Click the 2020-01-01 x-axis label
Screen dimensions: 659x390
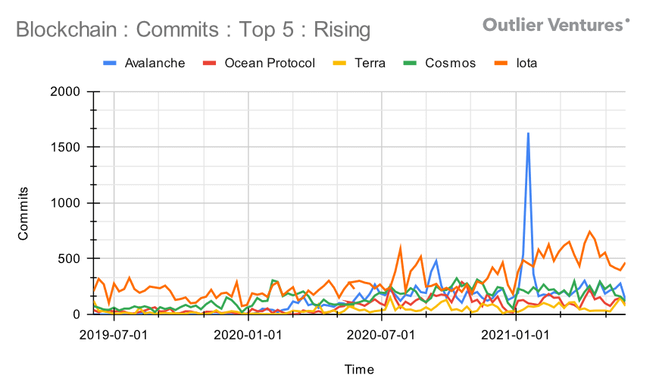pyautogui.click(x=248, y=335)
